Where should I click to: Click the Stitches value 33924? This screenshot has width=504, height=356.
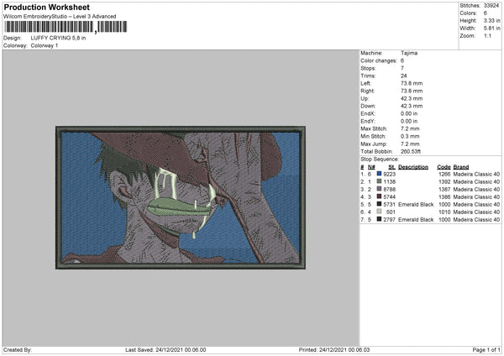pos(491,6)
